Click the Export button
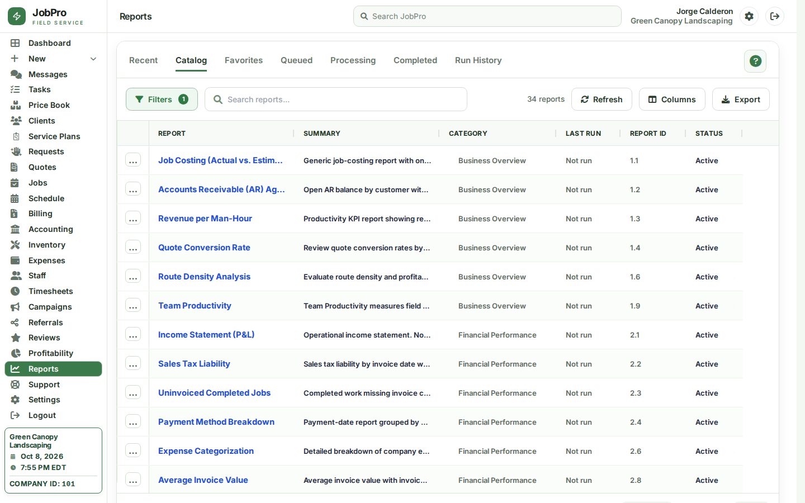The height and width of the screenshot is (503, 805). pyautogui.click(x=741, y=99)
